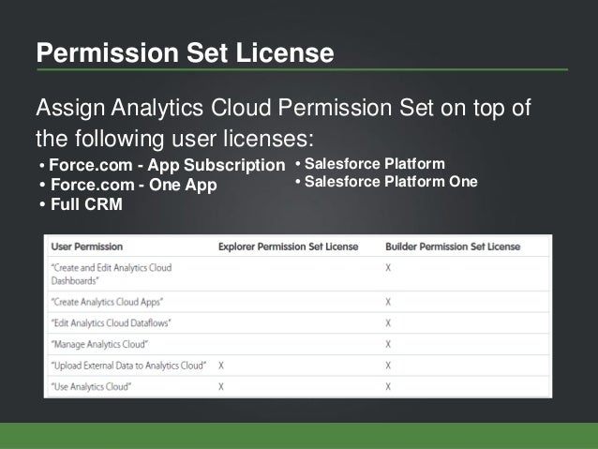Screen dimensions: 598x449
Task: Click the line 'the following user licenses:'
Action: click(174, 138)
